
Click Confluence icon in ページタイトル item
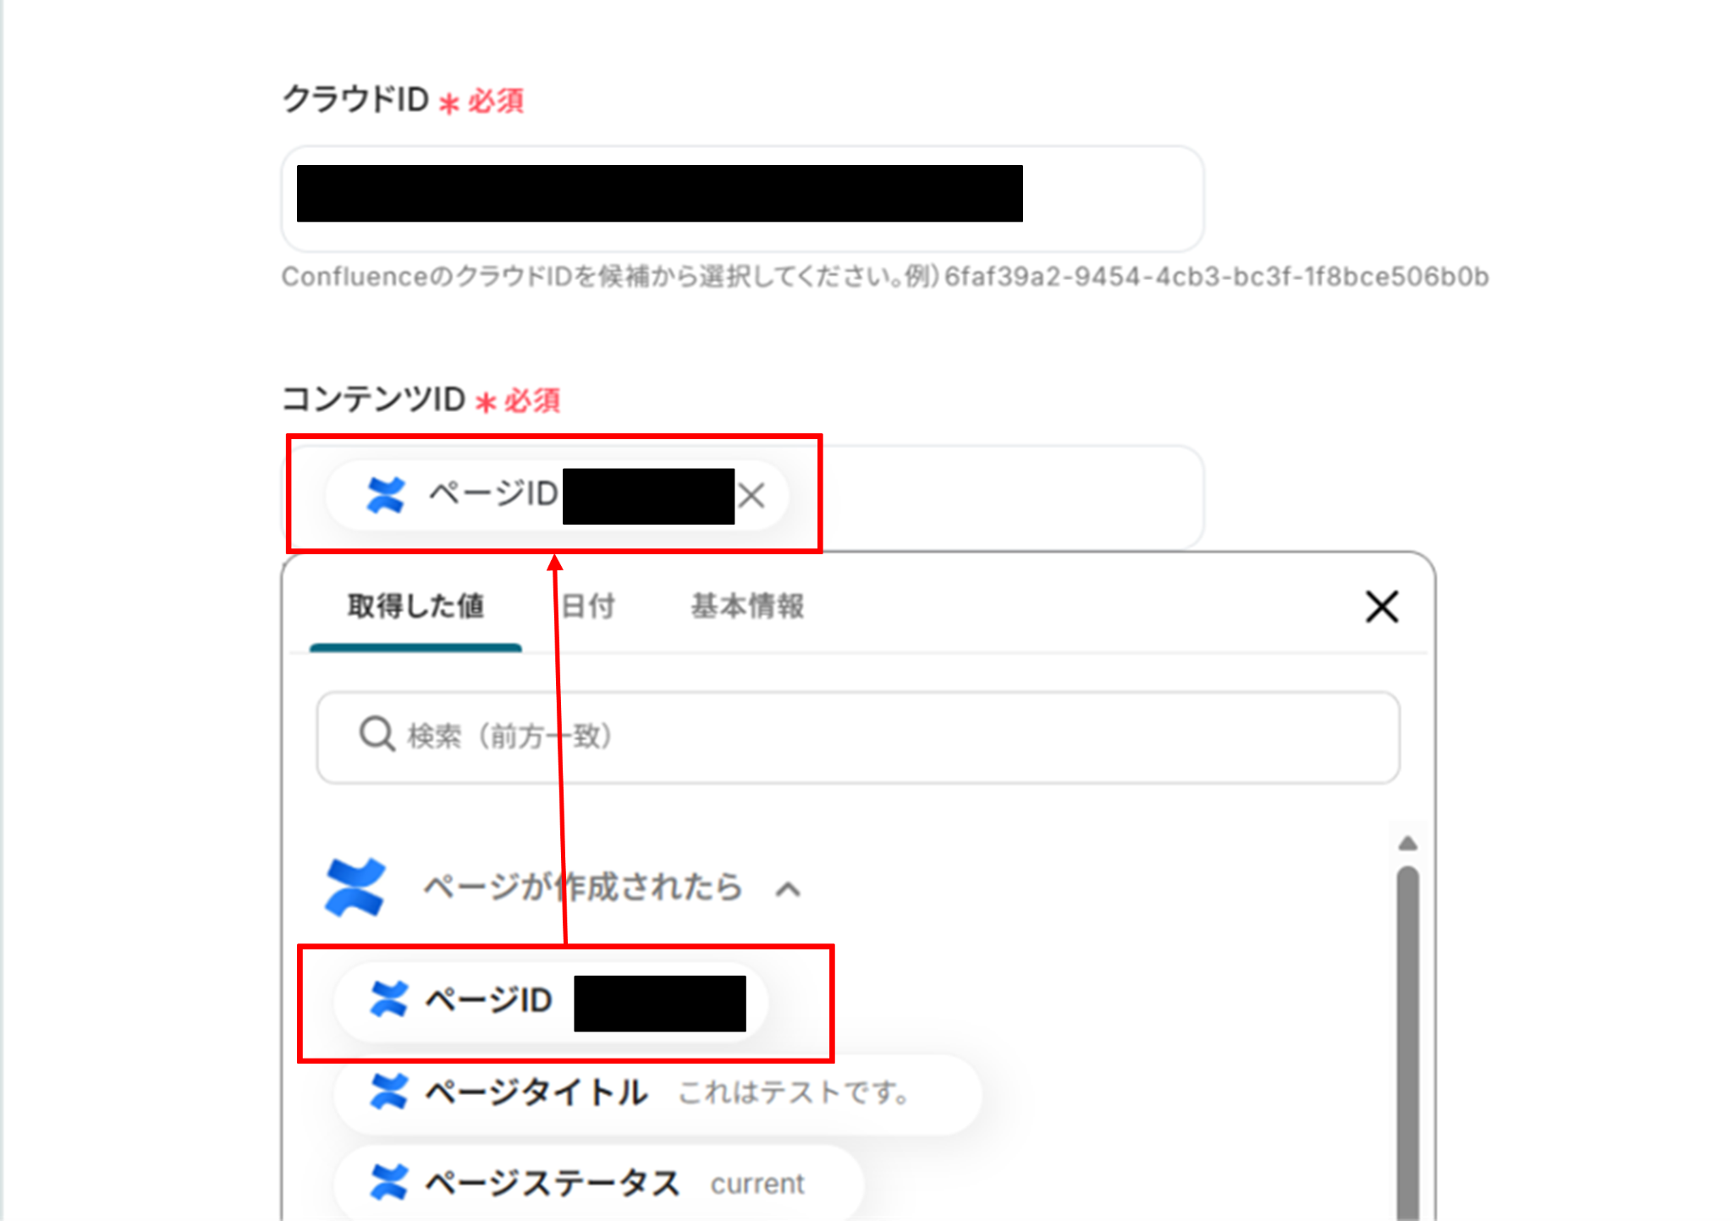tap(389, 1092)
